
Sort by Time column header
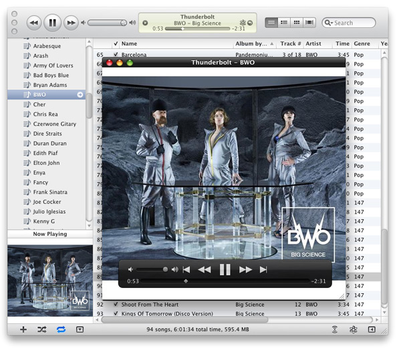click(343, 43)
